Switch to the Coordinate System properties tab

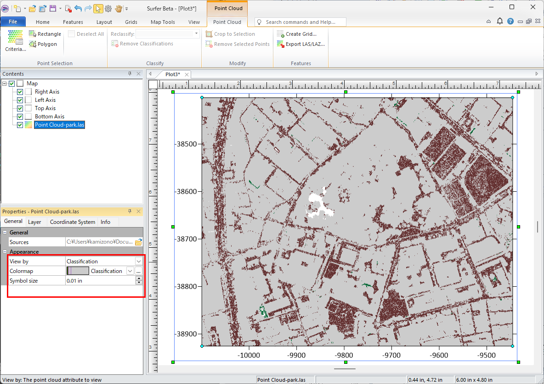[x=73, y=222]
